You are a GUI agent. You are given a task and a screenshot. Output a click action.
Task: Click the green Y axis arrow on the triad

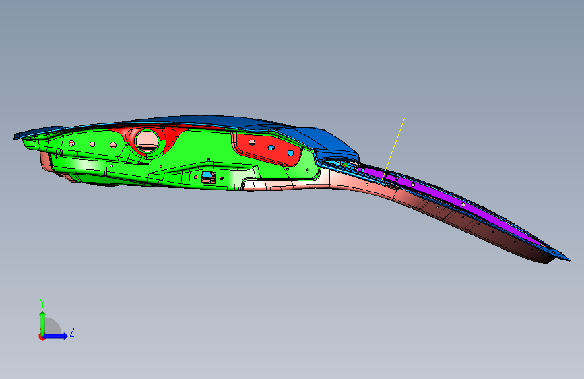pyautogui.click(x=43, y=322)
